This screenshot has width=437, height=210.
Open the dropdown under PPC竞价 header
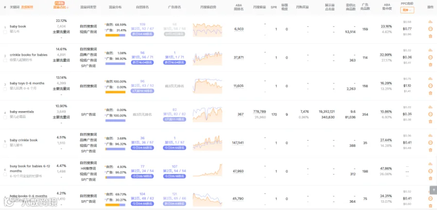[407, 10]
